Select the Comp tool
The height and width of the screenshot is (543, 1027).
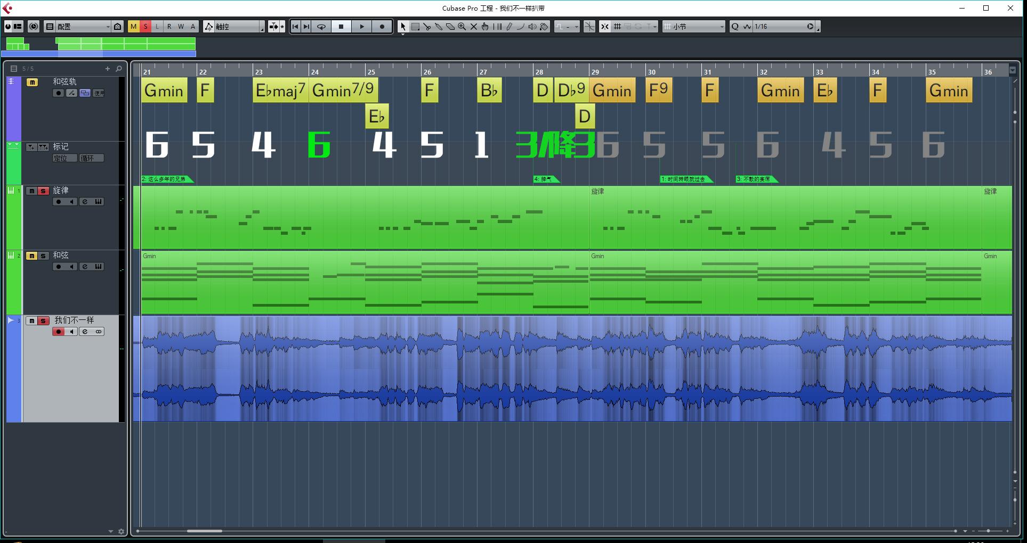[x=497, y=26]
